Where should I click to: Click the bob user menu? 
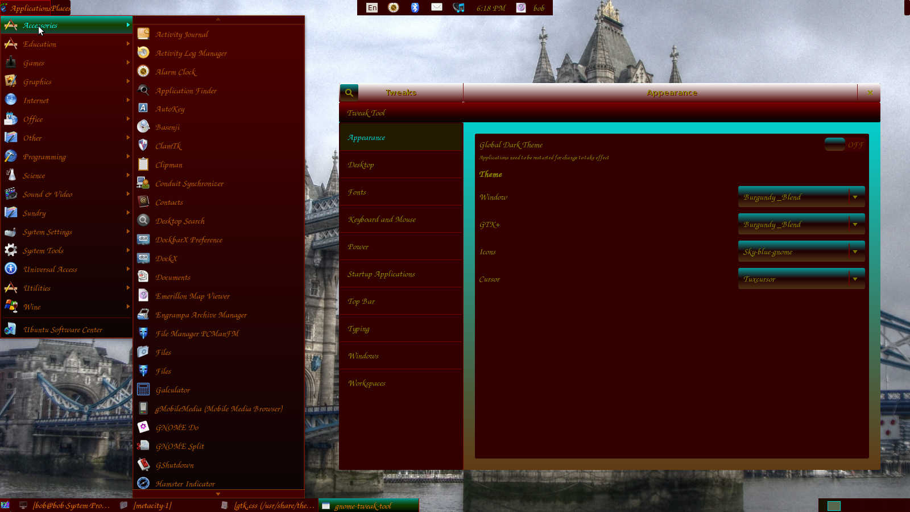[x=539, y=8]
